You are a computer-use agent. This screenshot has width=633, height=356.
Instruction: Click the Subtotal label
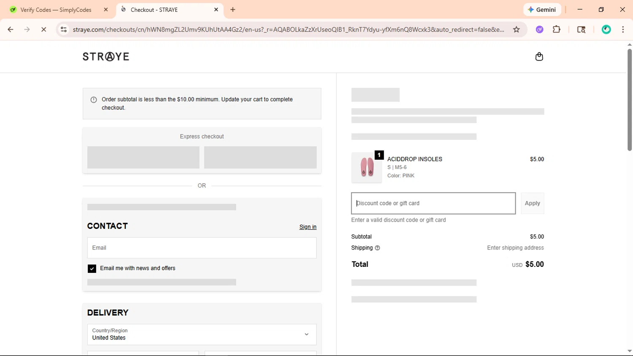[x=361, y=237]
